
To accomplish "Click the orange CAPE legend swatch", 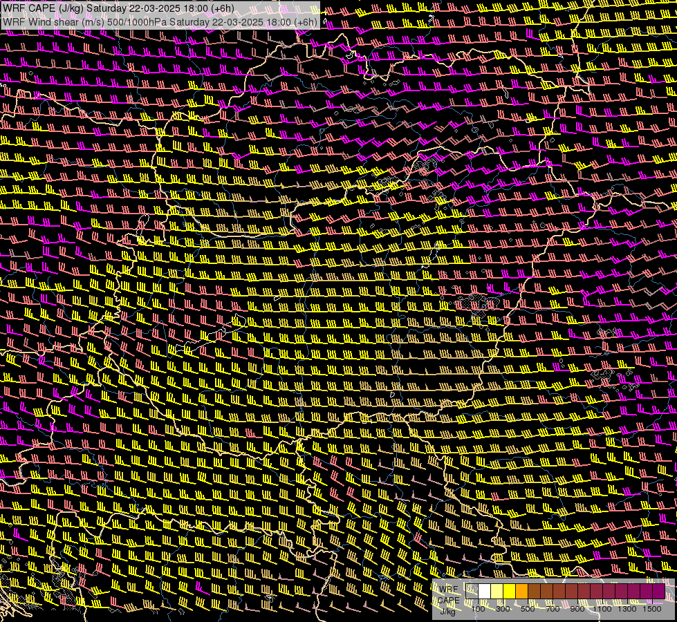I will (521, 592).
